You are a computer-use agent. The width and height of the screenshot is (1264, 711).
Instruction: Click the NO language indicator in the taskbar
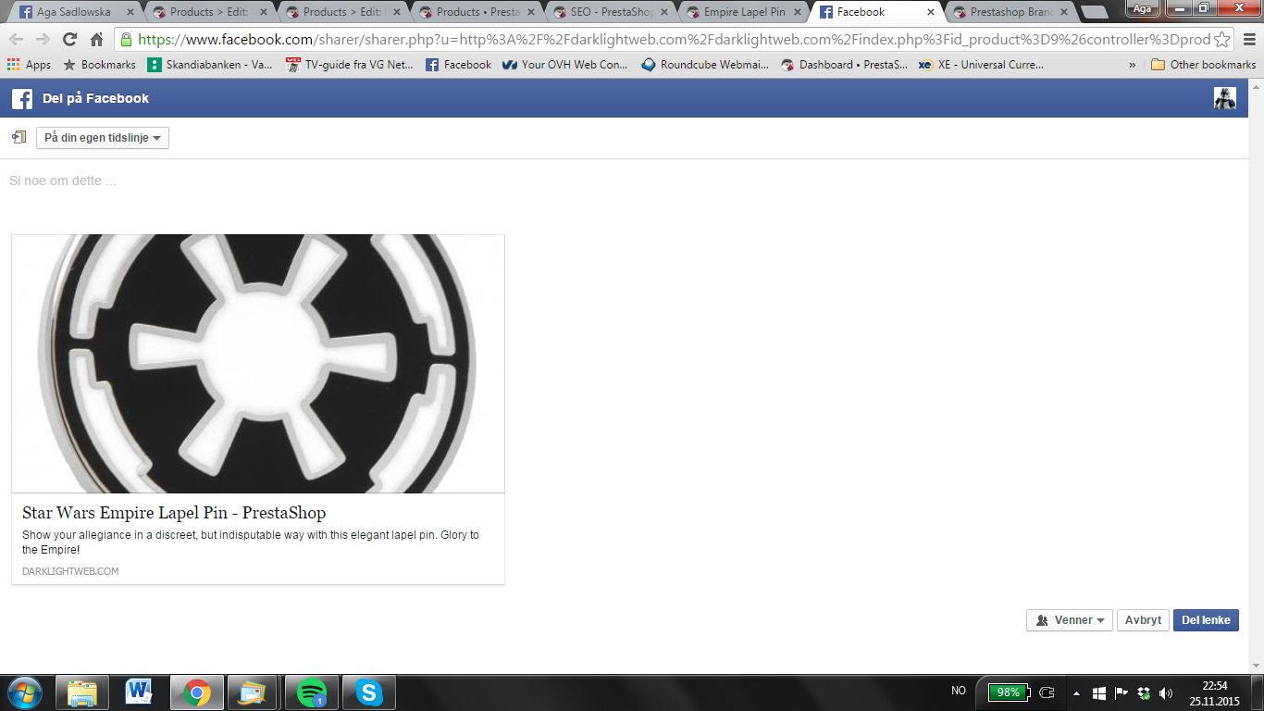(x=959, y=691)
